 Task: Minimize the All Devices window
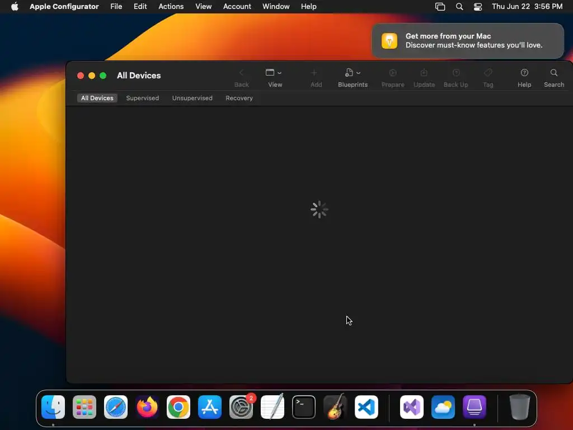tap(92, 76)
